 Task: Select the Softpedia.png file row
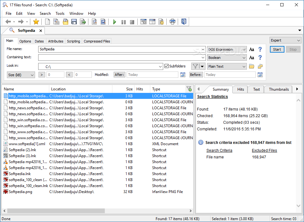tap(98, 192)
